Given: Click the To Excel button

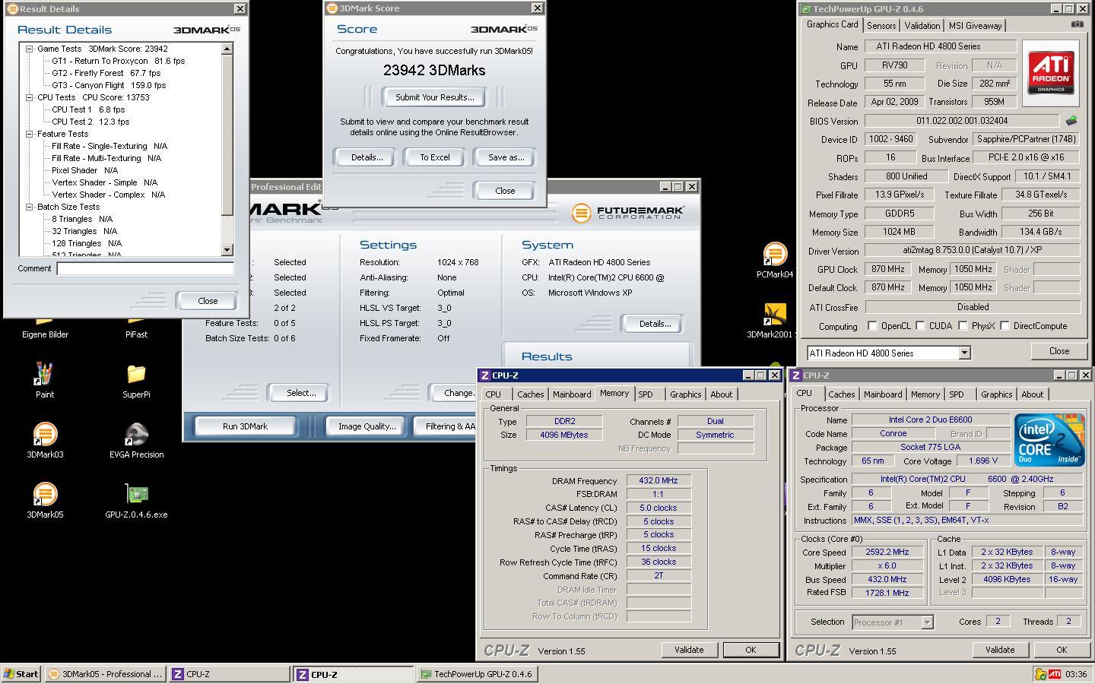Looking at the screenshot, I should pos(435,157).
